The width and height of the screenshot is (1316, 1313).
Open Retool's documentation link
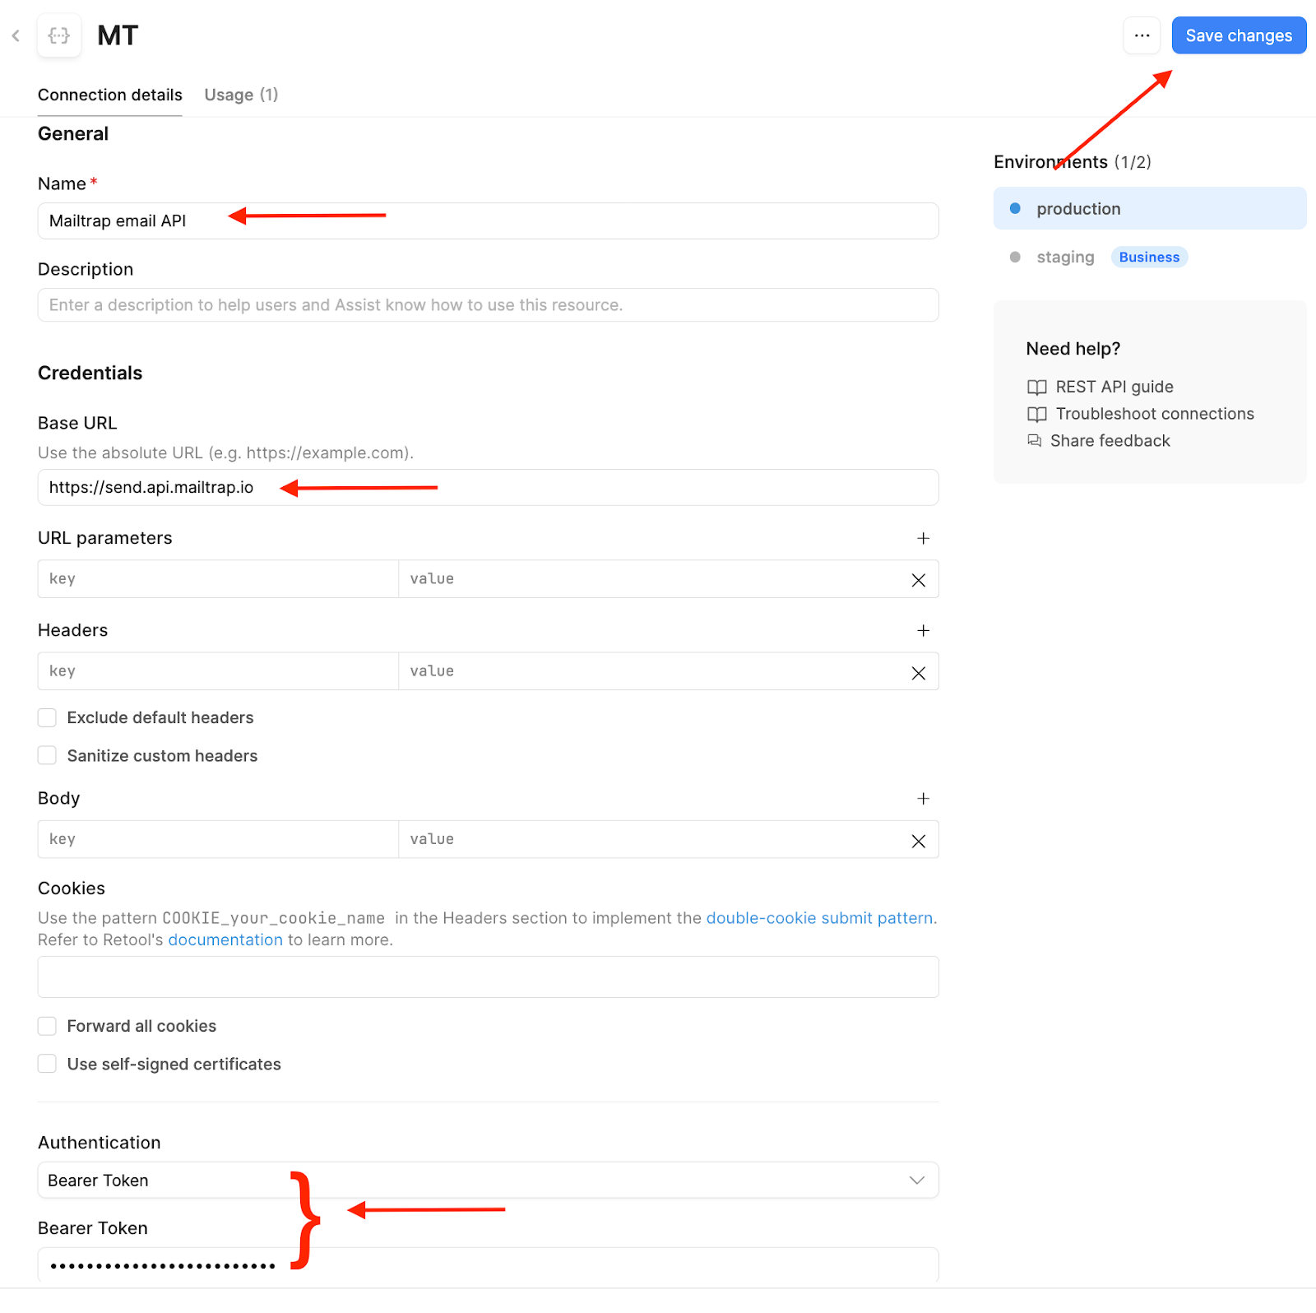[x=225, y=939]
